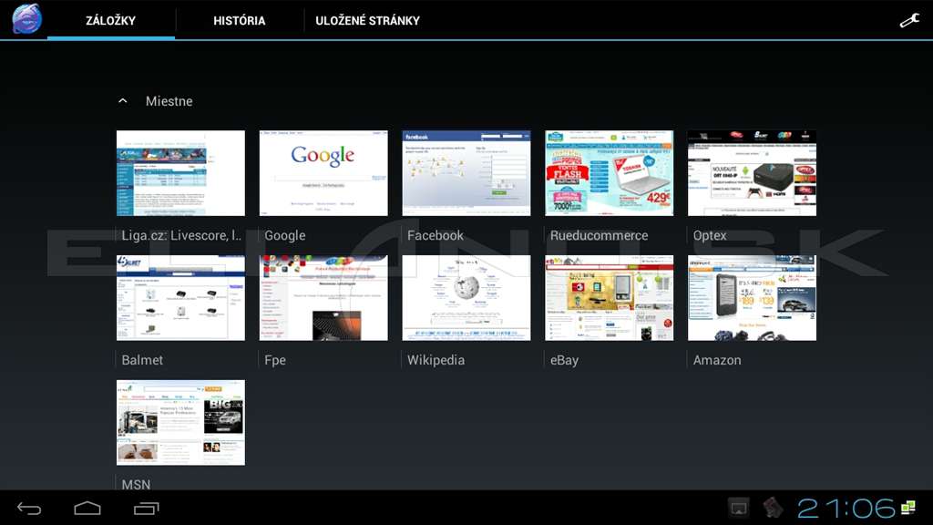Open settings via the wrench icon

909,21
